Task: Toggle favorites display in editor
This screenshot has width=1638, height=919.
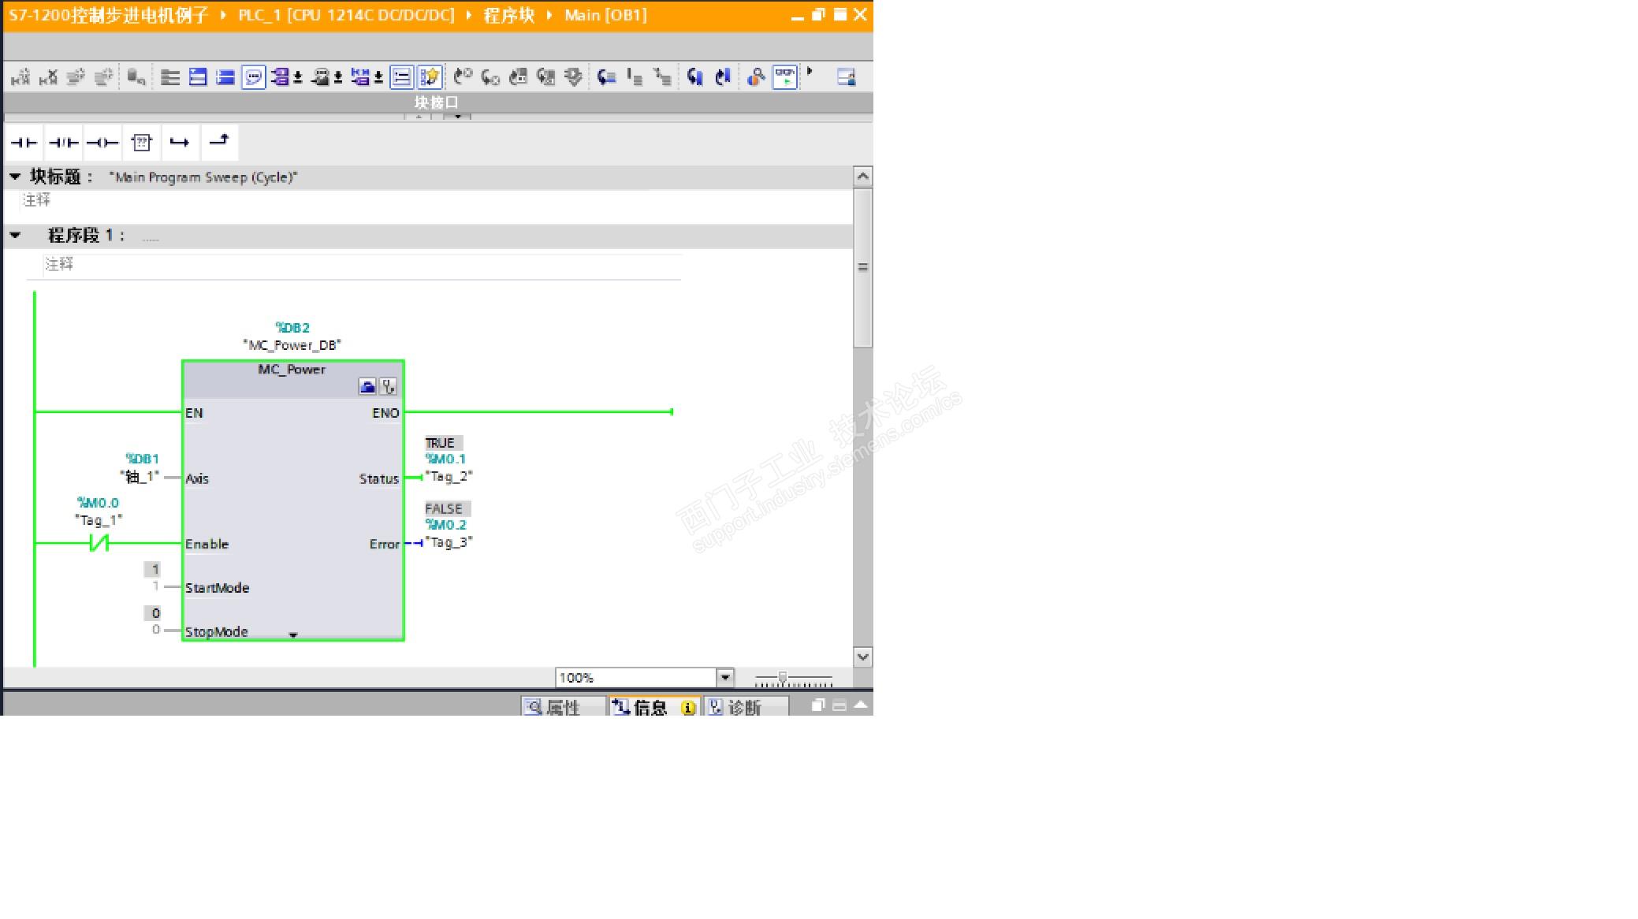Action: pos(430,77)
